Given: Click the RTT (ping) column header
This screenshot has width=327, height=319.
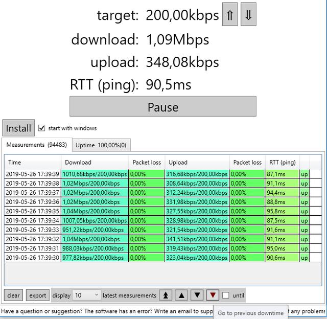Looking at the screenshot, I should 282,163.
